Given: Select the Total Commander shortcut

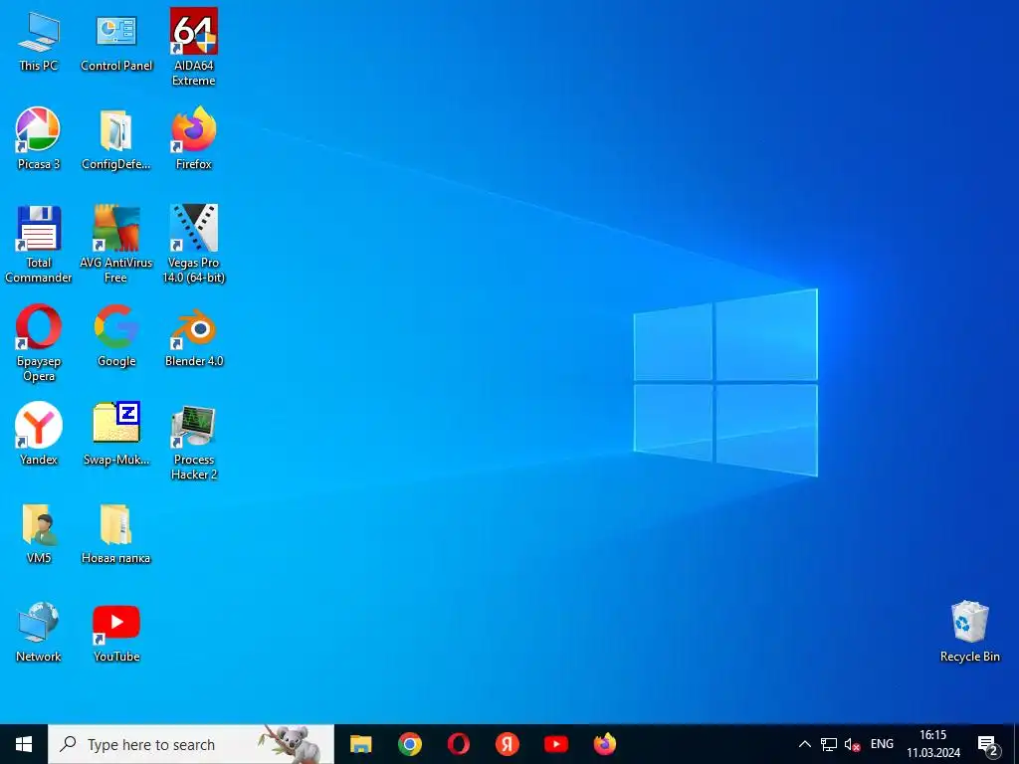Looking at the screenshot, I should 39,245.
